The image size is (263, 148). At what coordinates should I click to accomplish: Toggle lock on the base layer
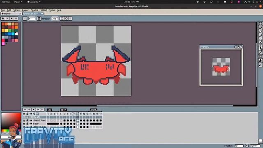click(28, 124)
